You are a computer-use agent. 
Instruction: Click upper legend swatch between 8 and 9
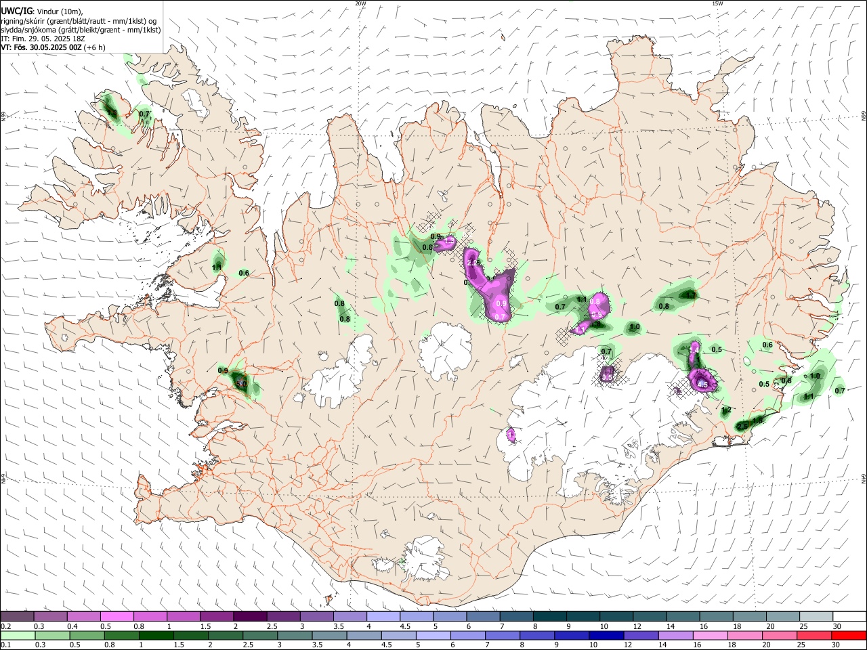(550, 616)
